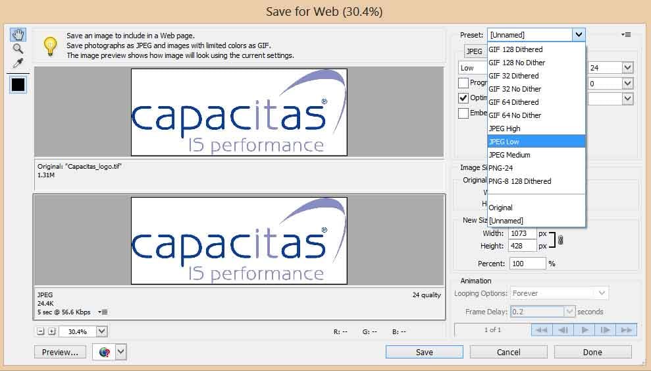Uncheck the Optimized checkbox
The image size is (651, 371).
tap(463, 98)
